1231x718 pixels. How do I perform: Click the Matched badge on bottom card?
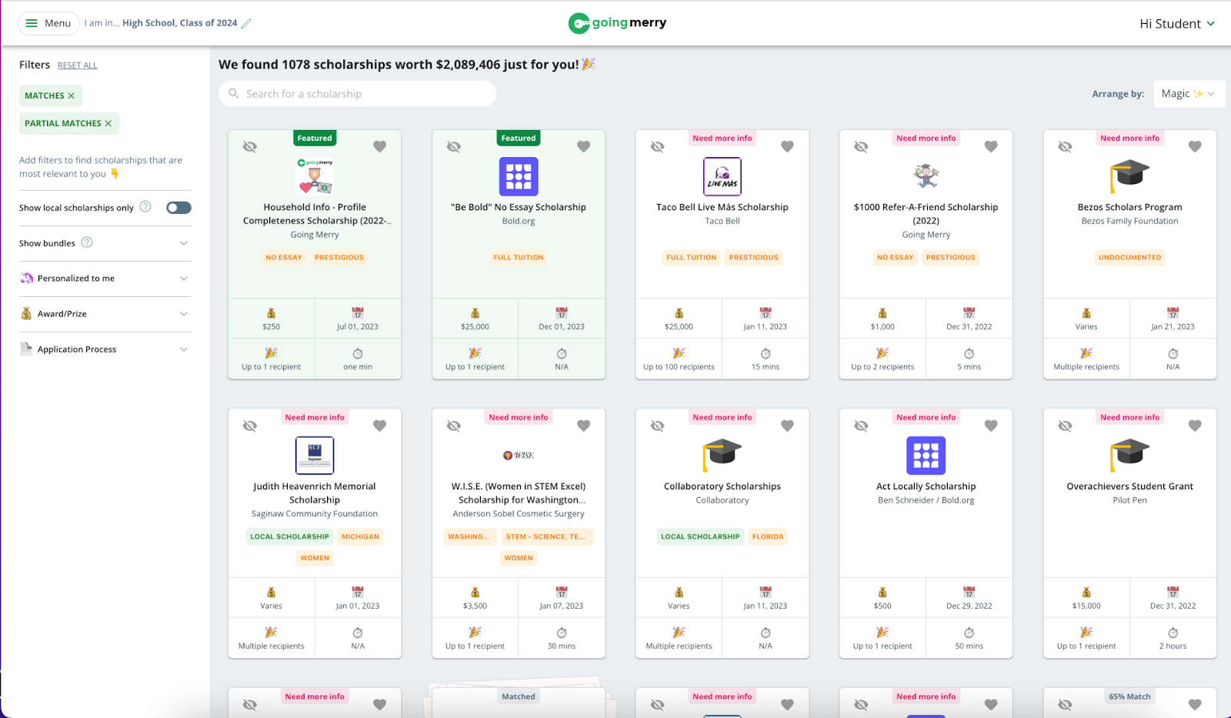click(519, 696)
